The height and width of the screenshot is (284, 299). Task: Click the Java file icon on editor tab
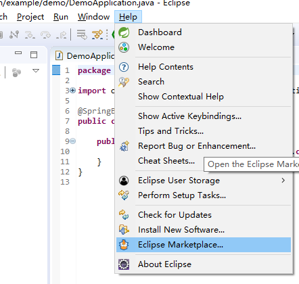pos(59,55)
